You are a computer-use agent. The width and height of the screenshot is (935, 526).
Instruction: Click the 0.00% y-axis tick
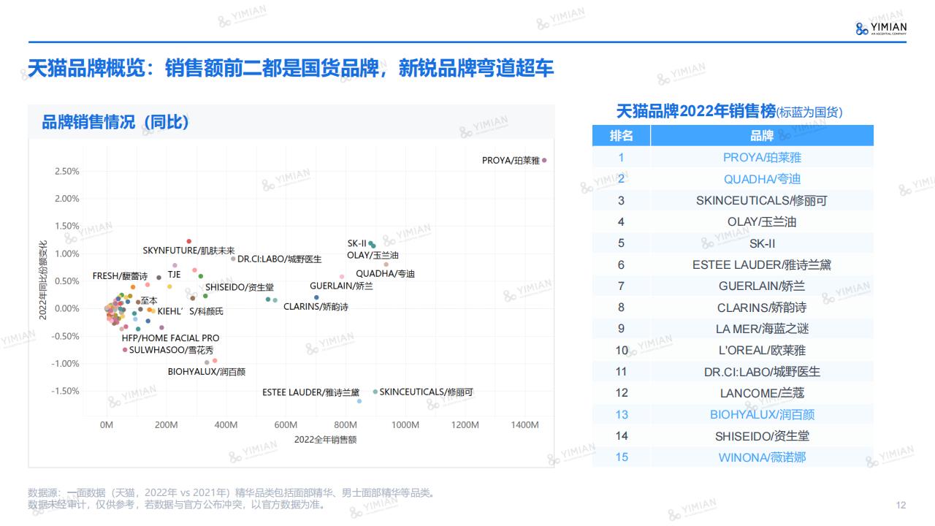tap(66, 308)
